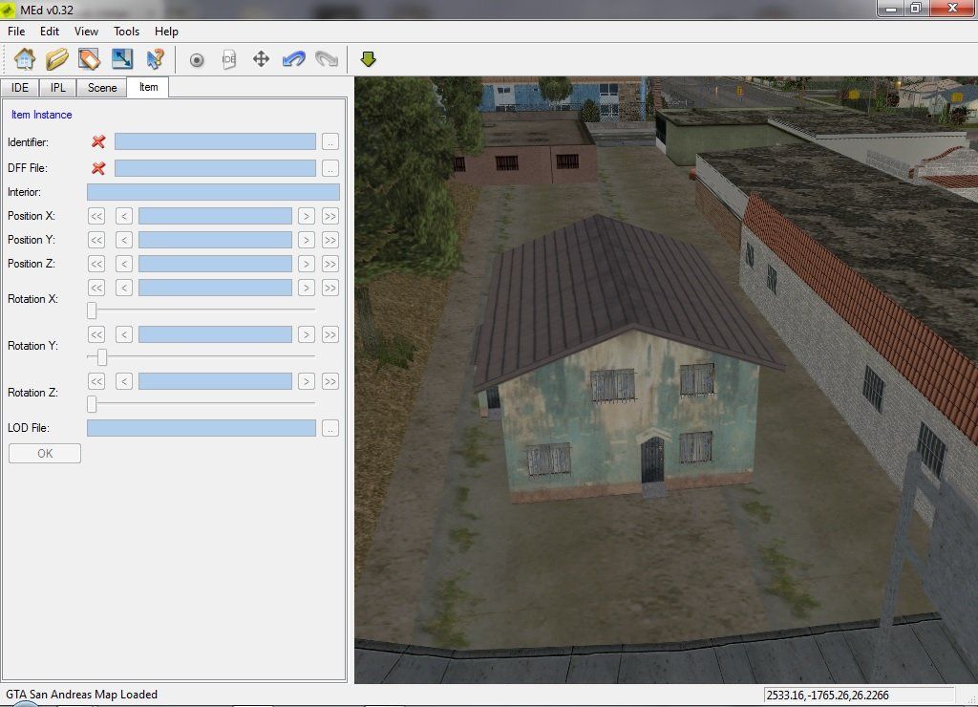This screenshot has height=707, width=978.
Task: Select the four-arrow move tool icon
Action: [x=261, y=59]
